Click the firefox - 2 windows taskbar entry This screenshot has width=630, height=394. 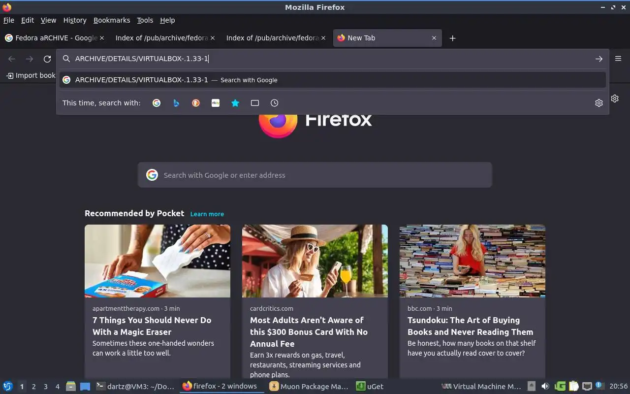pyautogui.click(x=221, y=386)
